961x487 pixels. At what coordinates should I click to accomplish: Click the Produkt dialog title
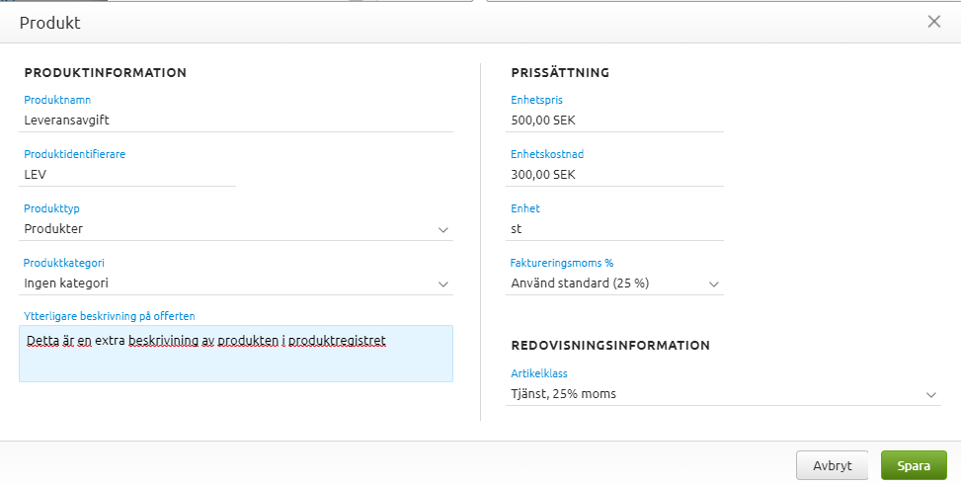pos(50,22)
